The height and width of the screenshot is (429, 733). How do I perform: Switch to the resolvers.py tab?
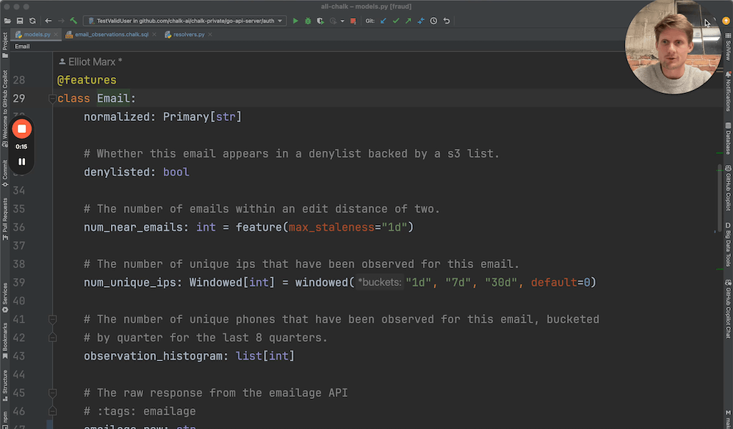point(185,34)
